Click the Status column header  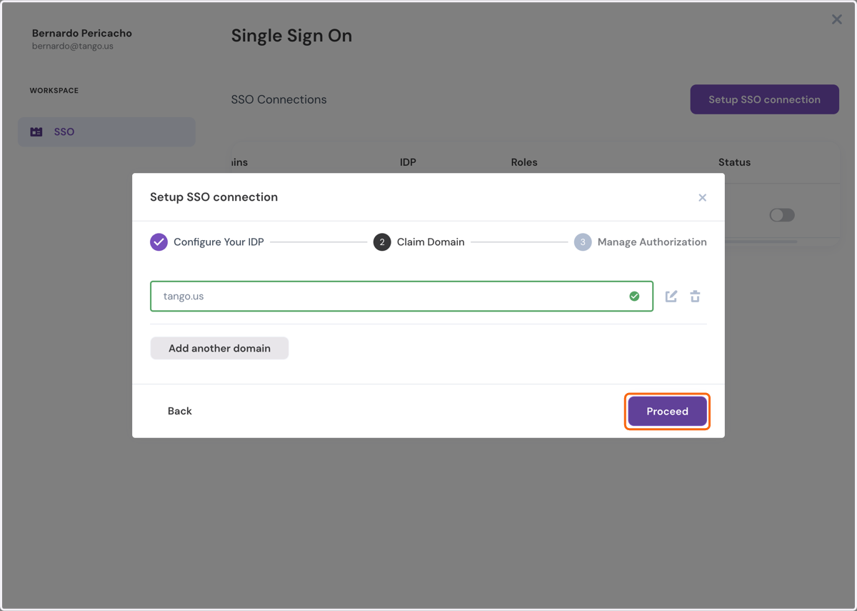pyautogui.click(x=734, y=162)
